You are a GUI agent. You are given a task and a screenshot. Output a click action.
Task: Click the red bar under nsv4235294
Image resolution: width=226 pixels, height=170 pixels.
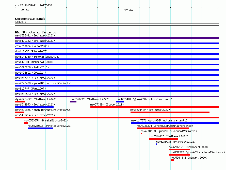[163, 128]
